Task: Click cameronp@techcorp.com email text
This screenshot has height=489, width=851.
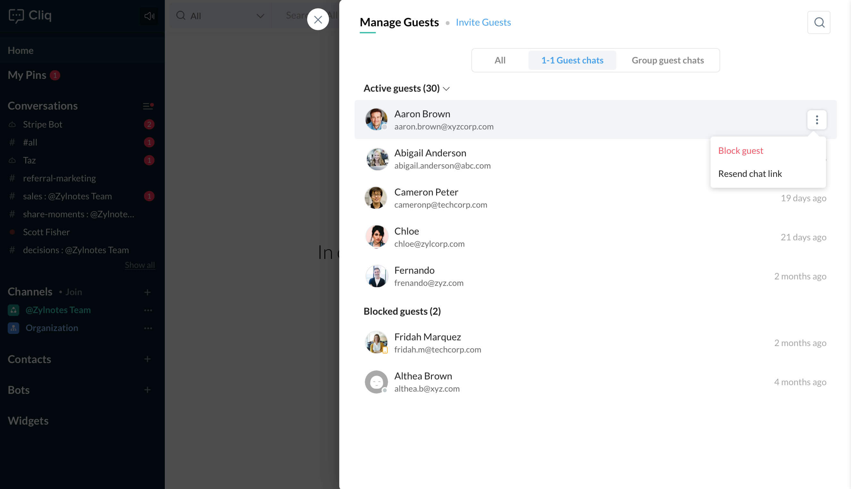Action: pyautogui.click(x=441, y=205)
